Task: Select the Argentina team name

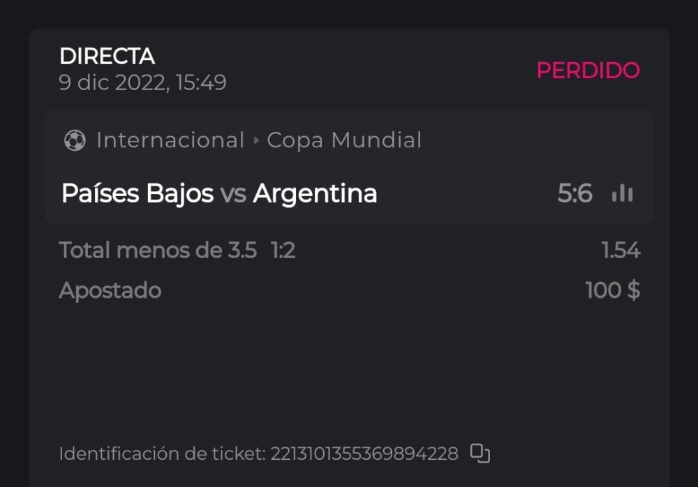Action: click(315, 193)
